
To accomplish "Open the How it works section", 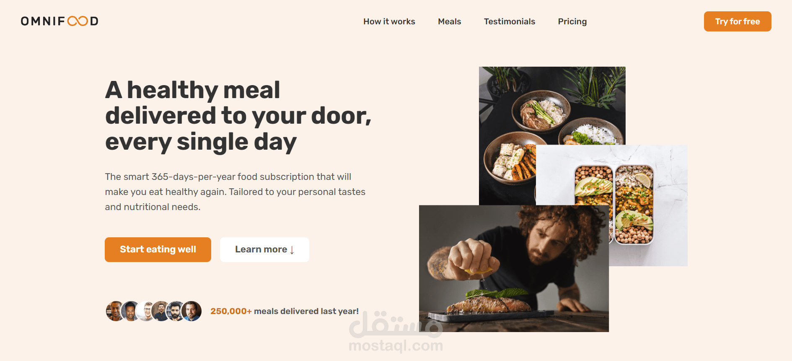I will [x=389, y=21].
